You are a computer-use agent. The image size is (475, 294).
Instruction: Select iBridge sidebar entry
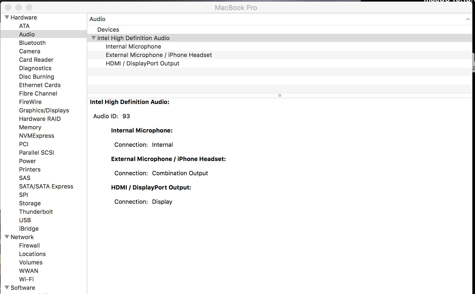[x=29, y=229]
